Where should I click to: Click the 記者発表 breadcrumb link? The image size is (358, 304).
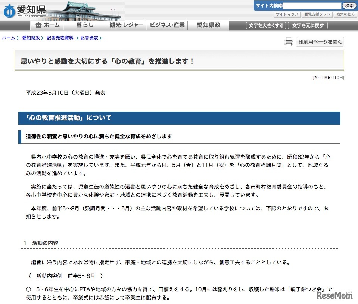pos(89,38)
